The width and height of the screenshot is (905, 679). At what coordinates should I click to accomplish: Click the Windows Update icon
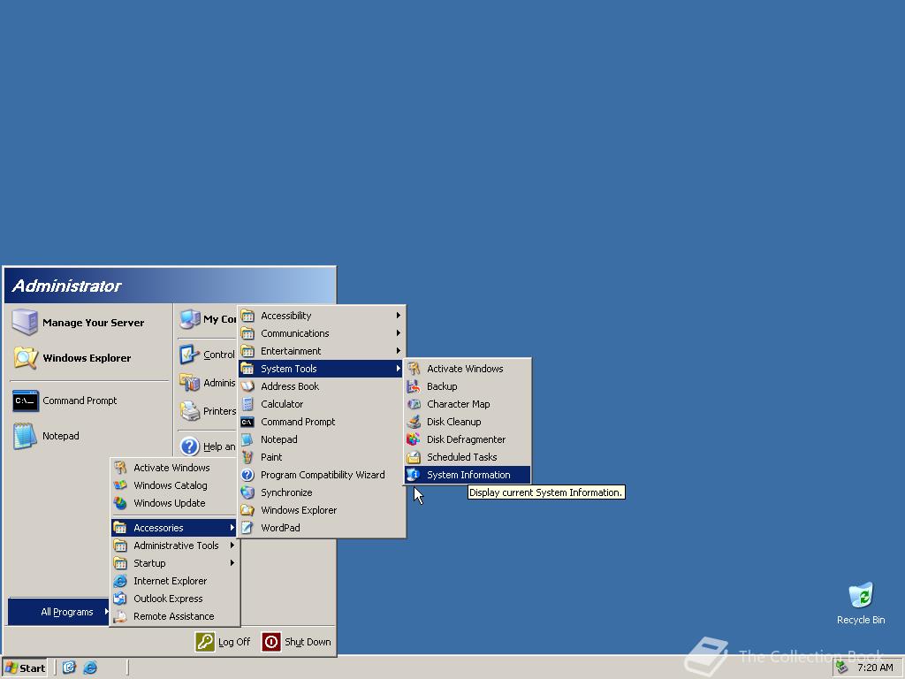tap(120, 503)
